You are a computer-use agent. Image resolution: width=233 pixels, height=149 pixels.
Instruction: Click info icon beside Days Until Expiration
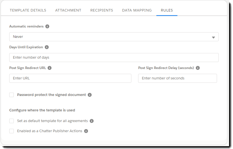[47, 47]
